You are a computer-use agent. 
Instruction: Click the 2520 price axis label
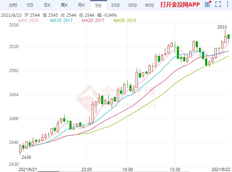(14, 47)
